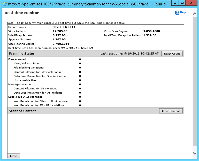Click the URL text in the title bar
This screenshot has width=199, height=161.
tap(85, 4)
